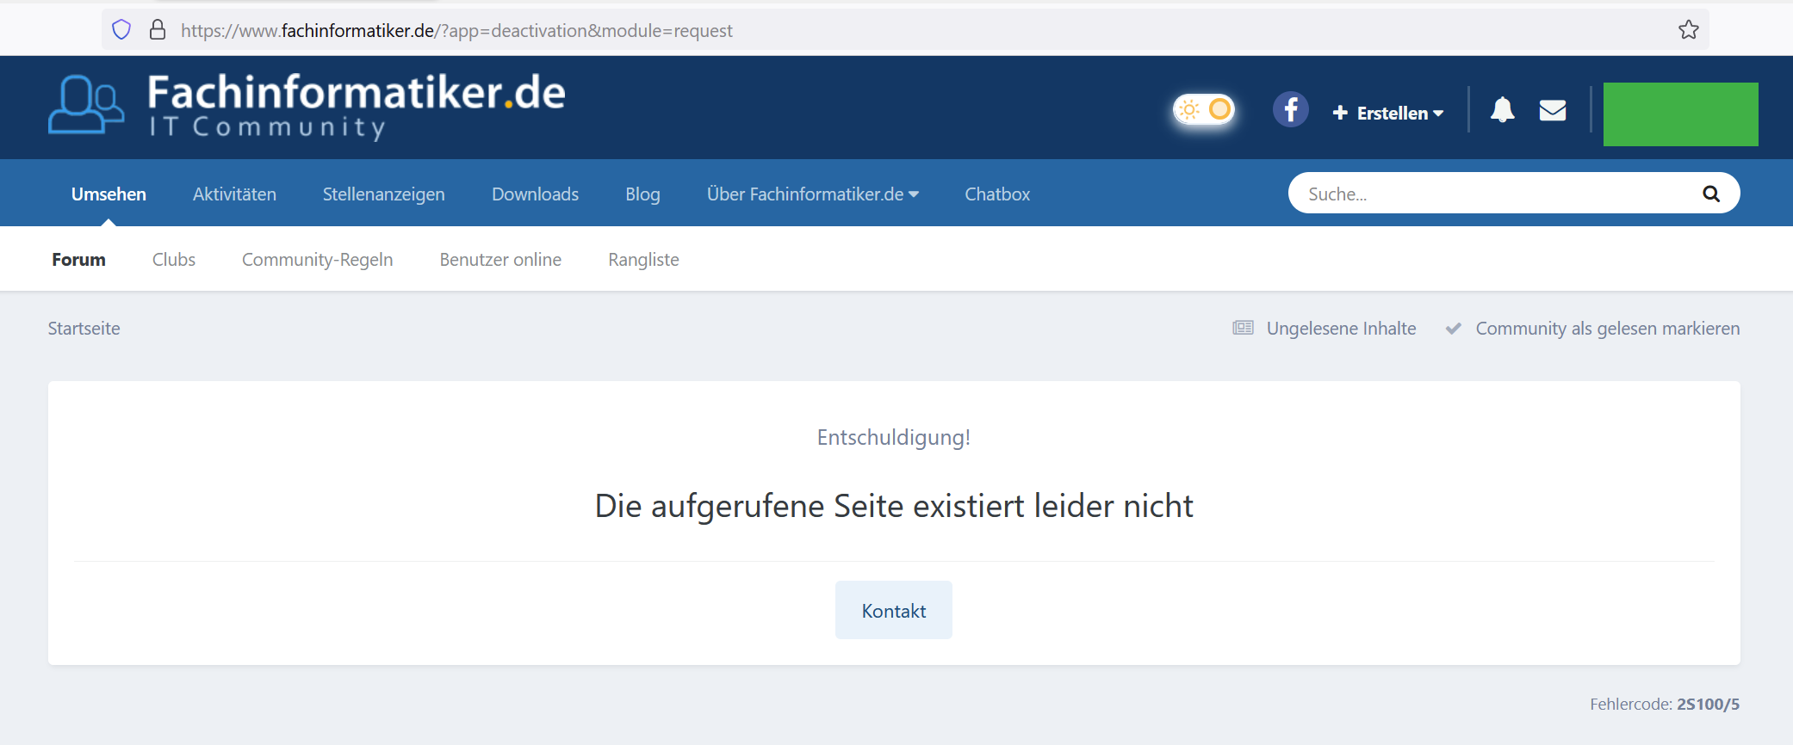This screenshot has height=745, width=1793.
Task: Open Ungelesene Inhalte link
Action: point(1340,329)
